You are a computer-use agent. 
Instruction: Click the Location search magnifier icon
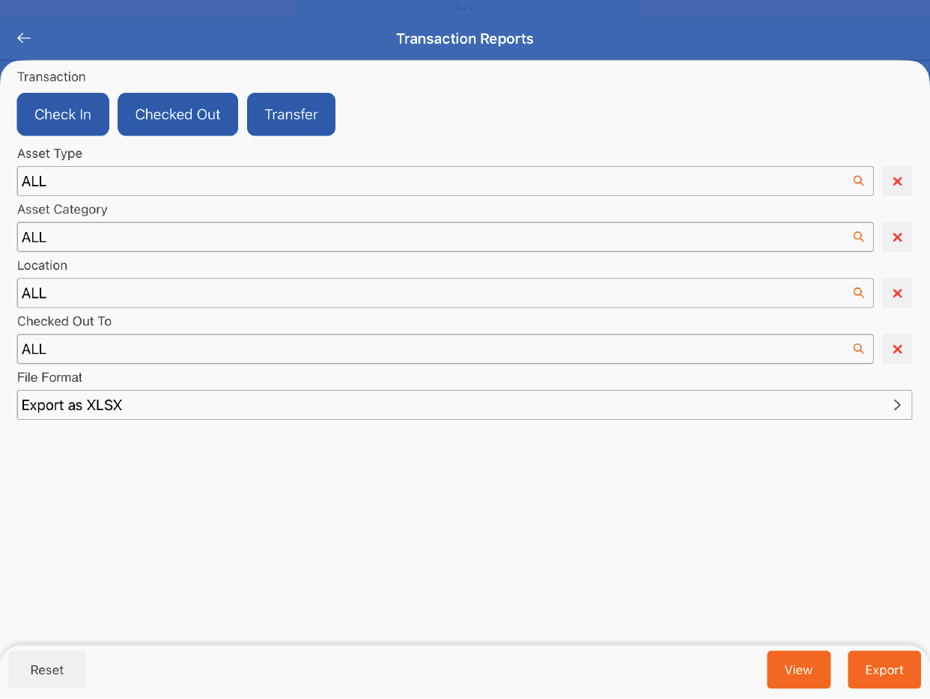[x=859, y=293]
